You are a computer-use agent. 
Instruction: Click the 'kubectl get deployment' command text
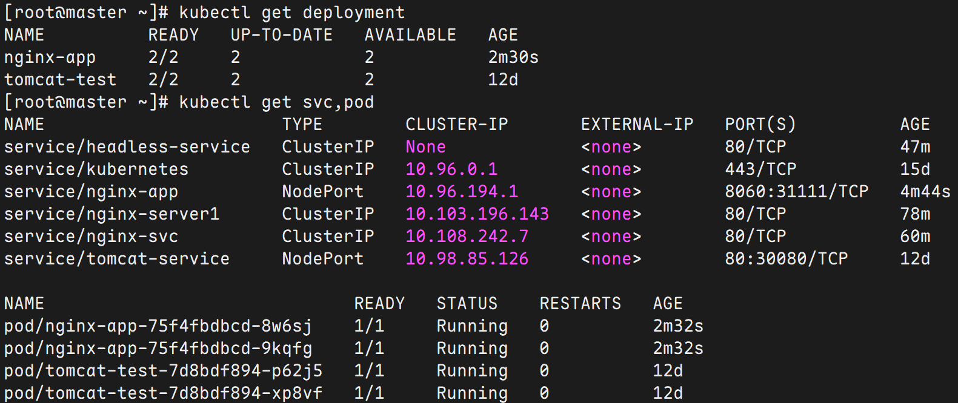(292, 13)
